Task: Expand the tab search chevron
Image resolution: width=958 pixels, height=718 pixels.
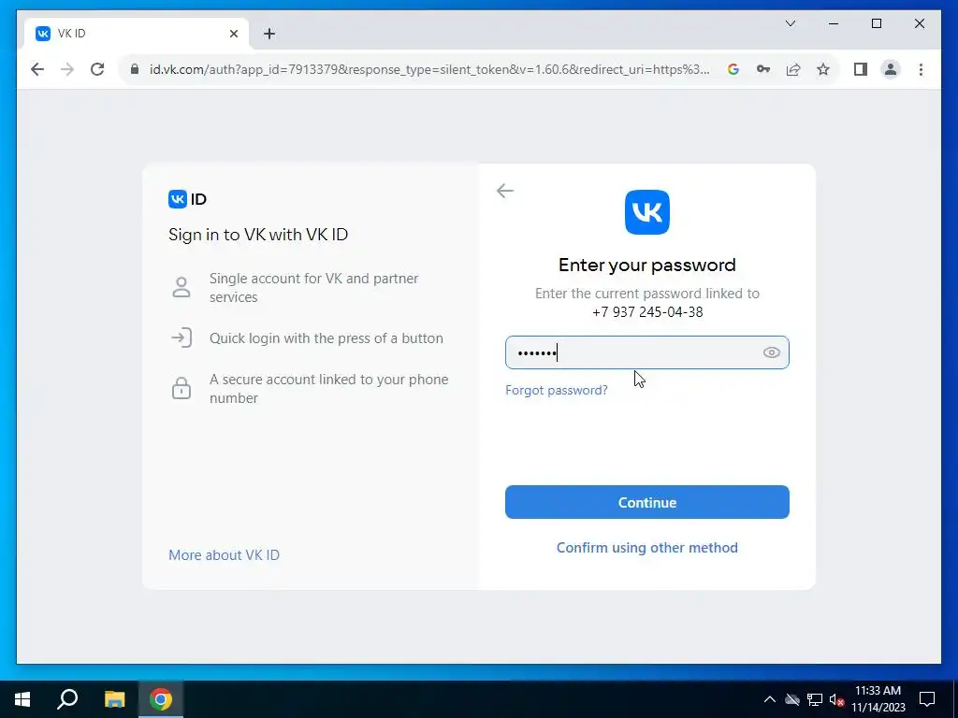Action: [x=790, y=23]
